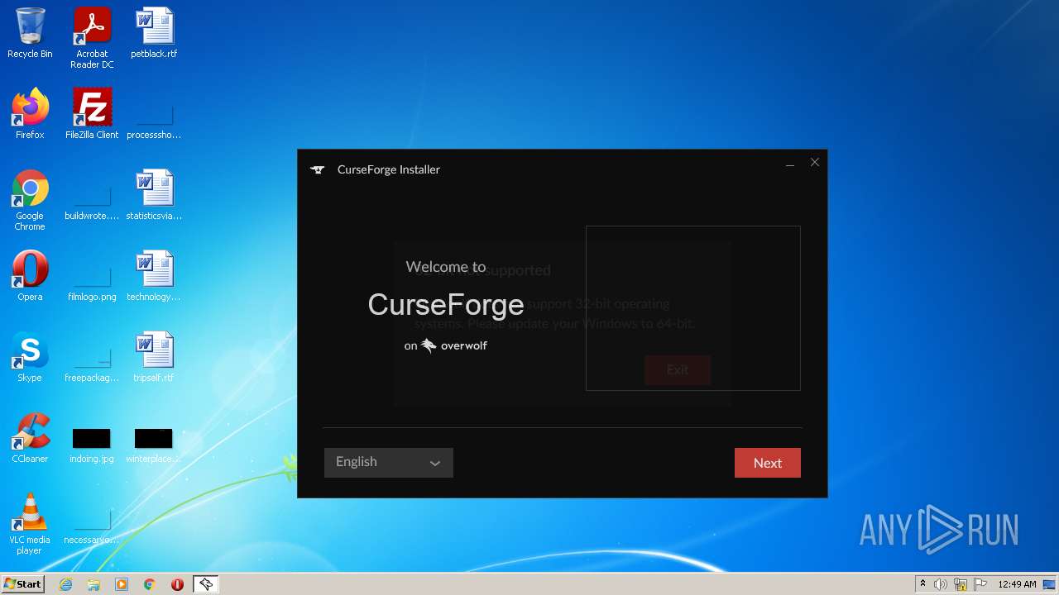Select technology... document on desktop

[x=154, y=276]
